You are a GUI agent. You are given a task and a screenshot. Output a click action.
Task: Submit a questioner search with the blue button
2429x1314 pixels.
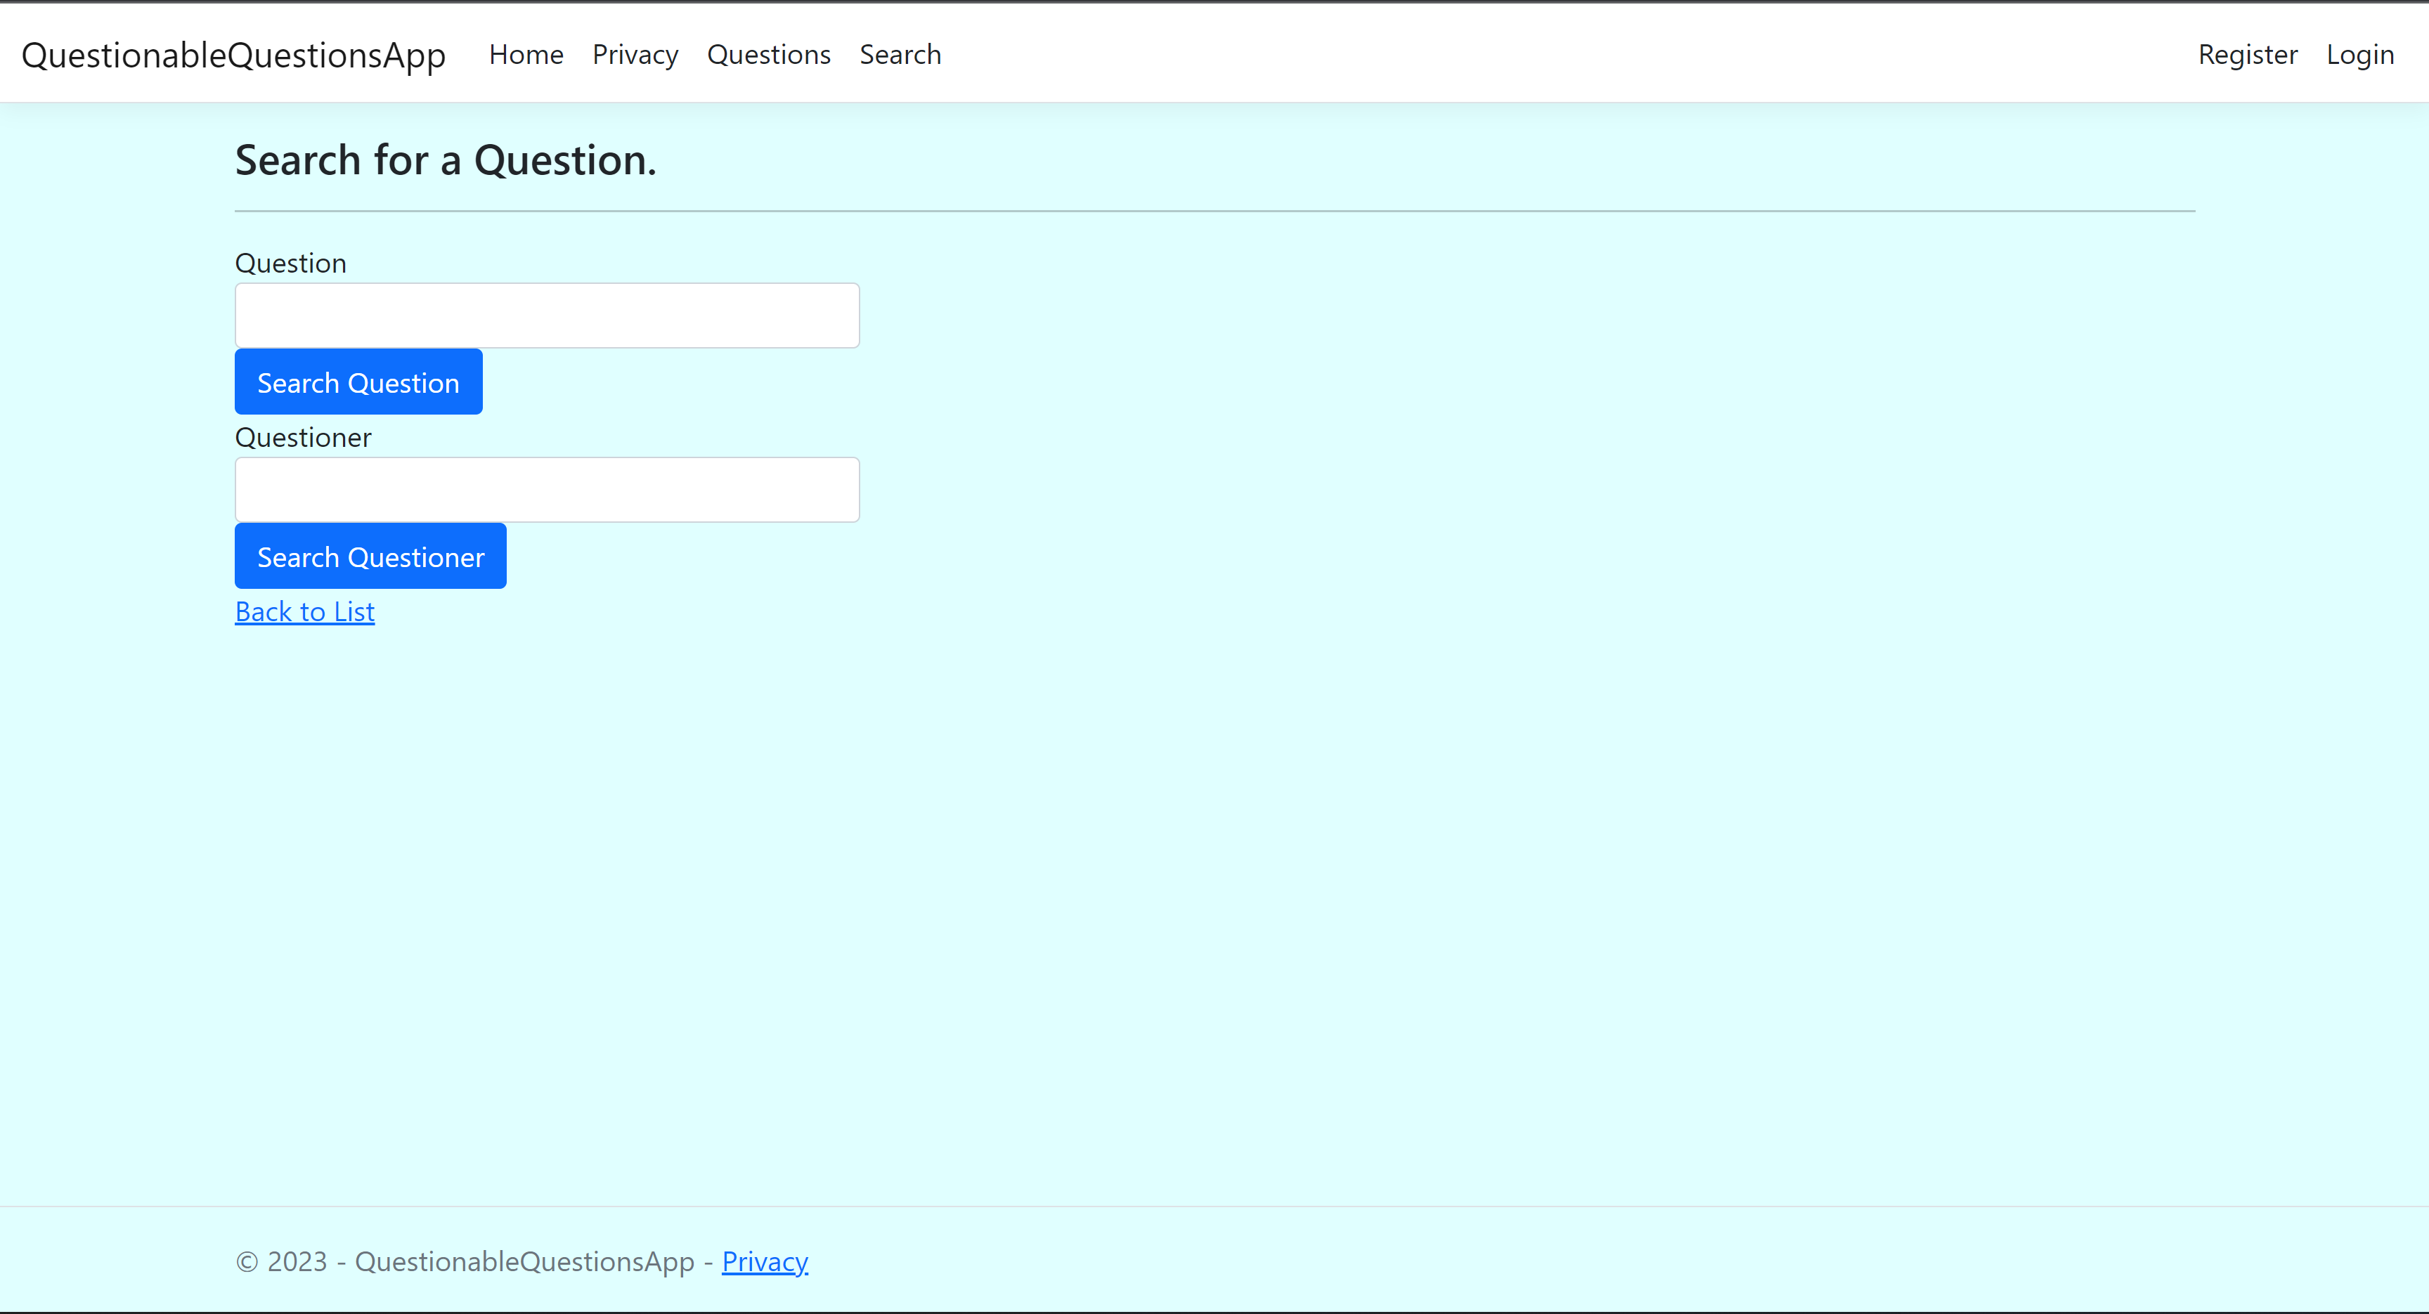click(370, 556)
